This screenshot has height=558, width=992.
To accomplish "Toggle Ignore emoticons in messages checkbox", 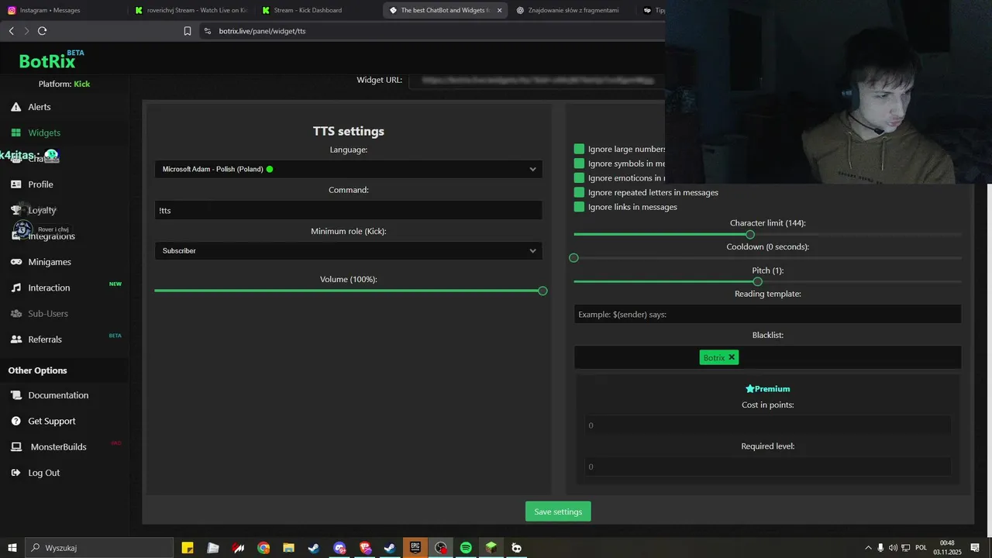I will tap(579, 178).
